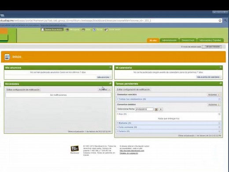Open the Información y Trámites tab
The width and height of the screenshot is (229, 172).
pyautogui.click(x=210, y=40)
